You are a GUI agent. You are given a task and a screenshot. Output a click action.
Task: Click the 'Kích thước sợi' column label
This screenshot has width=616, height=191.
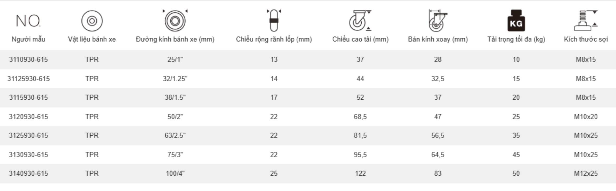[586, 39]
